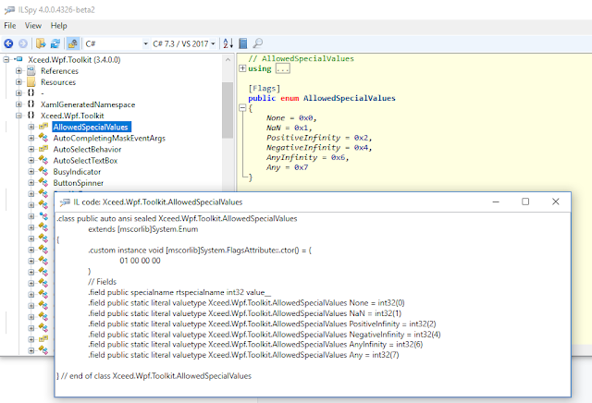
Task: Select BusyIndicator in the tree
Action: (x=77, y=172)
